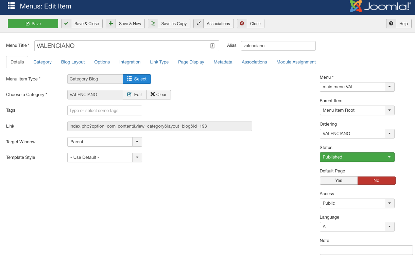Open the Parent Item dropdown
The height and width of the screenshot is (261, 415).
[x=390, y=110]
